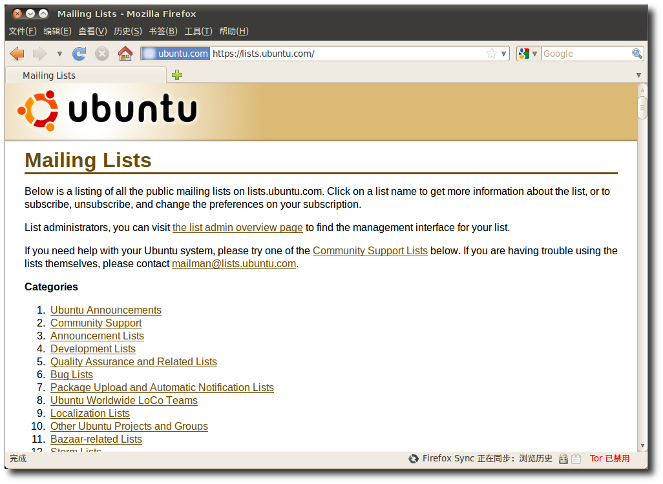Go forward with the Forward arrow

click(40, 54)
